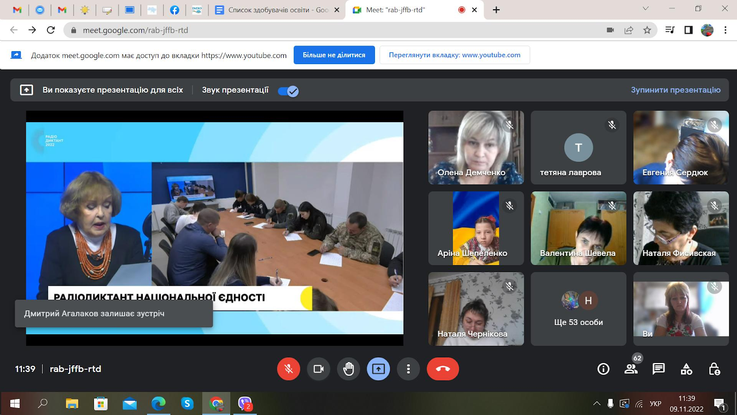Go back in browser history
Screen dimensions: 737x415
tap(14, 30)
